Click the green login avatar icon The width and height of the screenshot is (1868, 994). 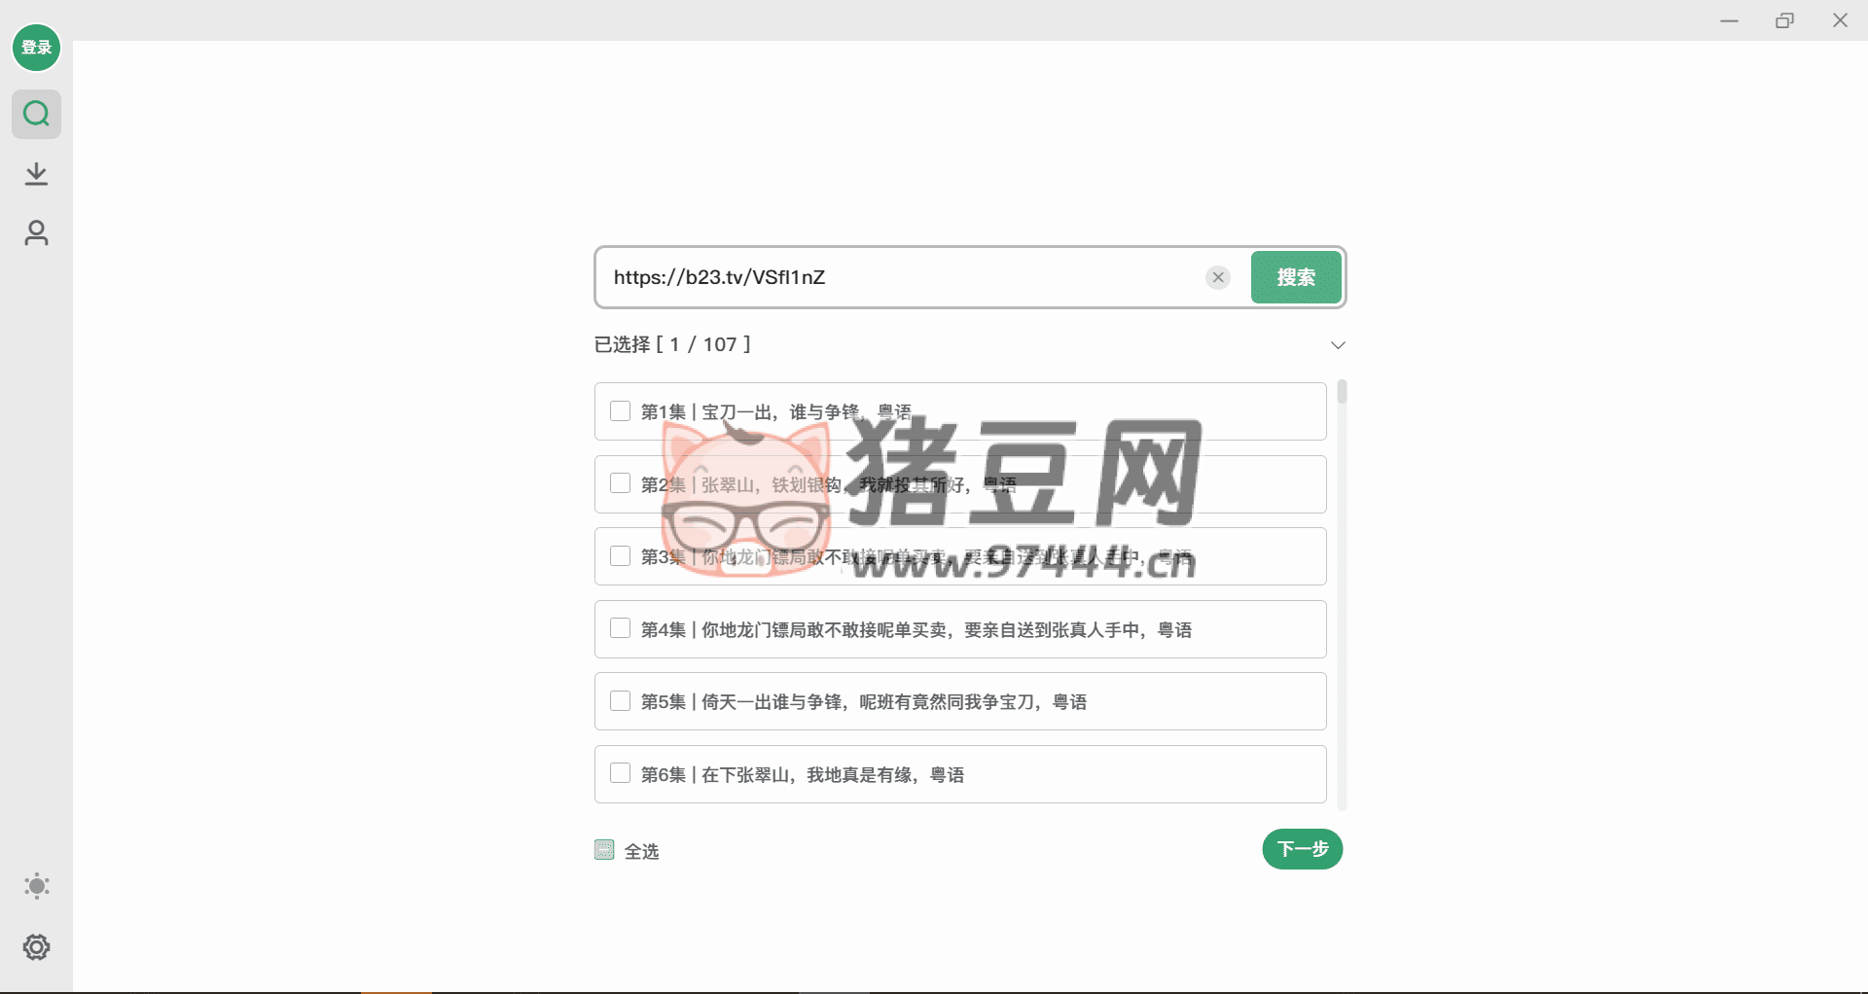[x=36, y=48]
